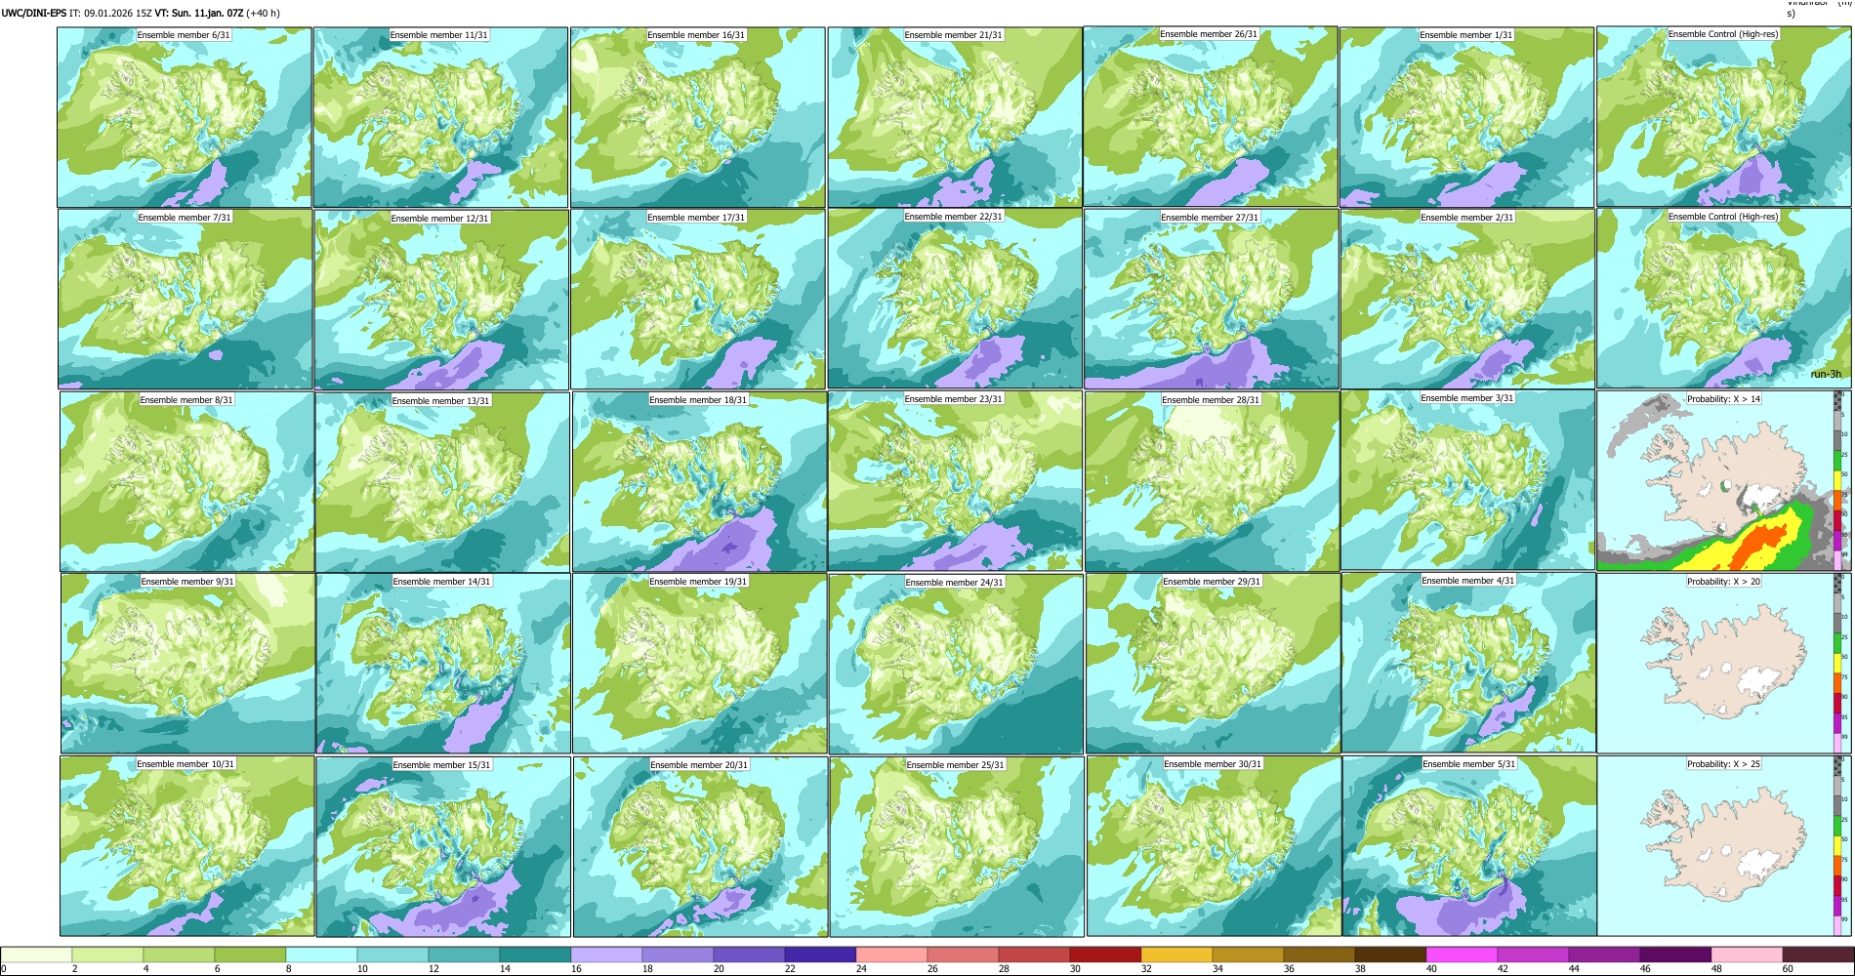The height and width of the screenshot is (976, 1855).
Task: Pick the dark blue 22–24 legend swatch
Action: [x=820, y=955]
